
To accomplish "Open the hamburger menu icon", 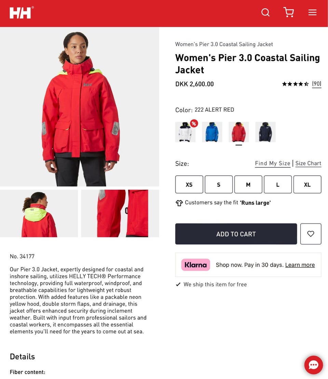I will pos(312,12).
